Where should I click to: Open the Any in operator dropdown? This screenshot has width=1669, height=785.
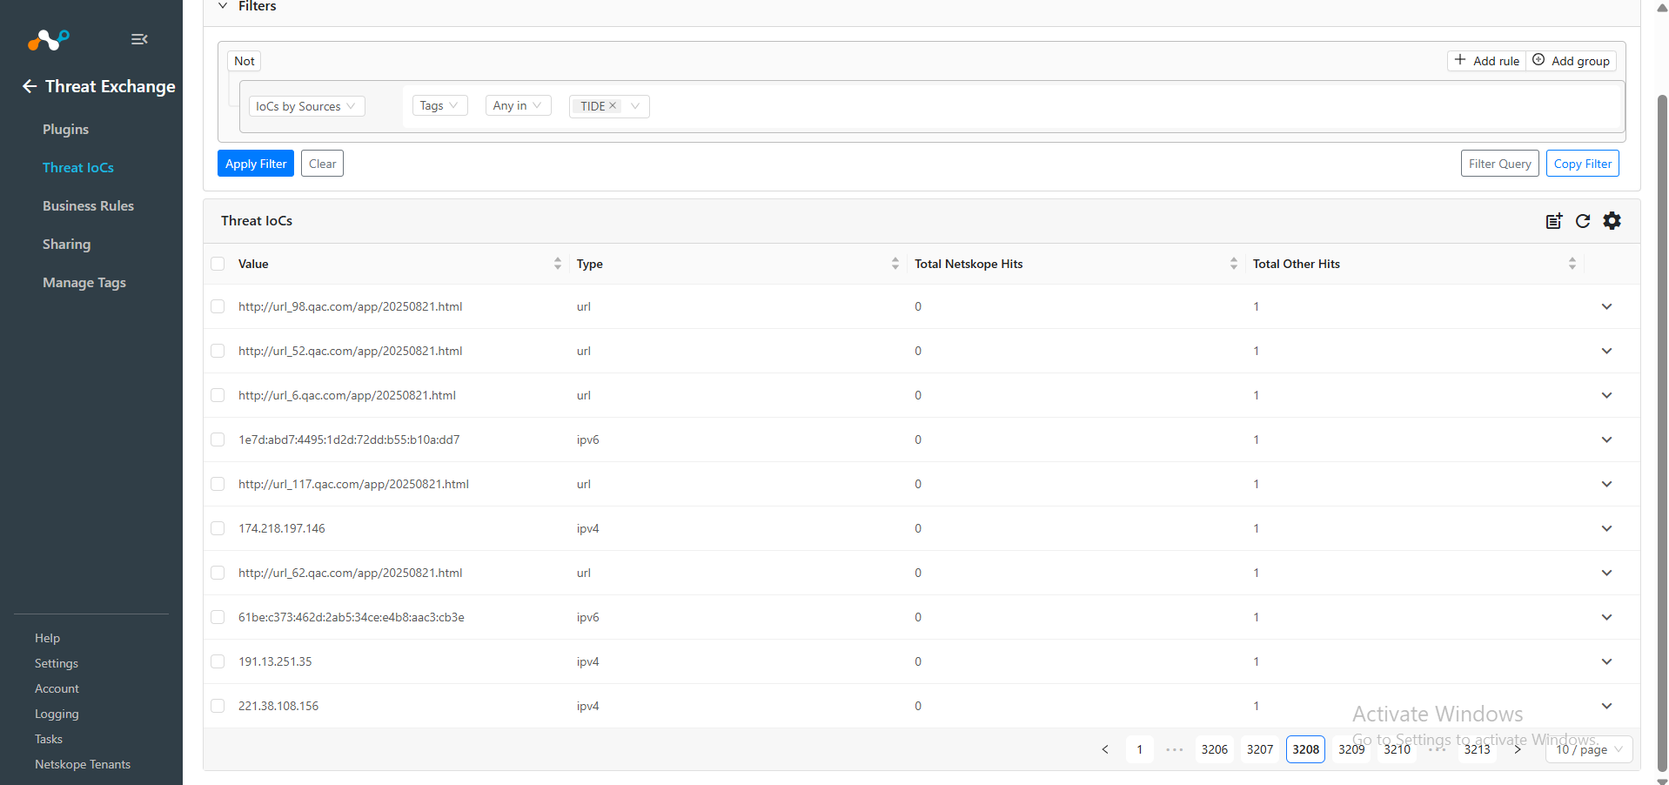click(518, 105)
